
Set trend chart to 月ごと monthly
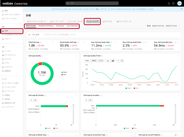coord(101,61)
